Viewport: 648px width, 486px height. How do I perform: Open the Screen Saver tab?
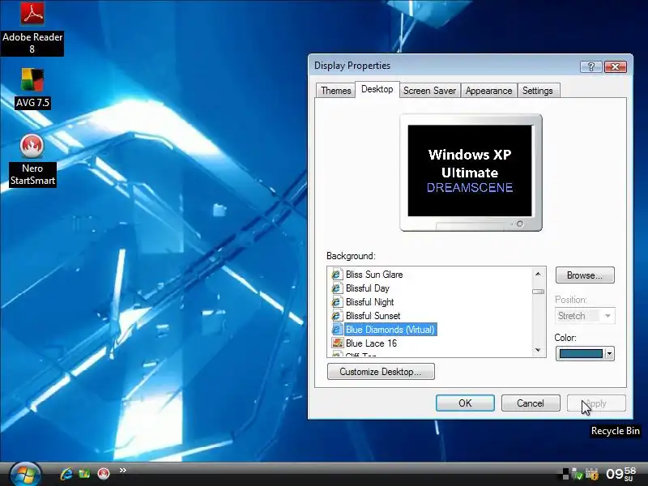coord(430,91)
